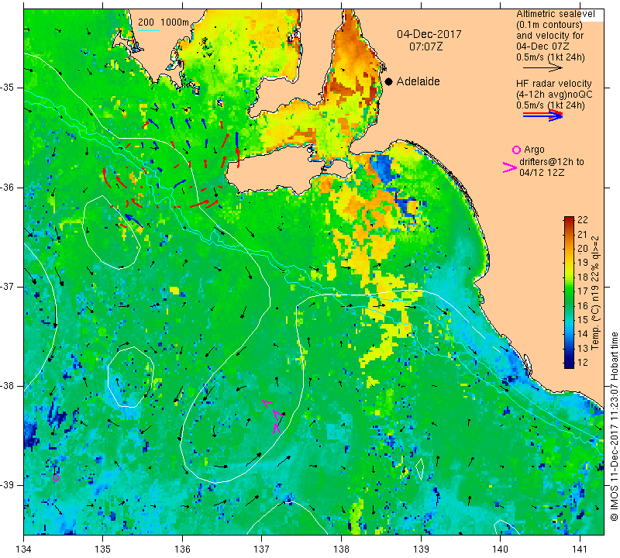This screenshot has height=558, width=620.
Task: Click the '04/12 12Z' legend text
Action: 542,173
